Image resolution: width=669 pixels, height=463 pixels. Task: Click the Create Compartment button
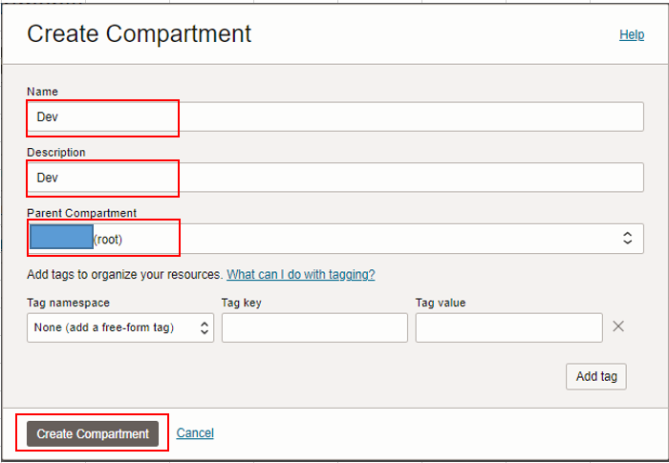[x=93, y=433]
